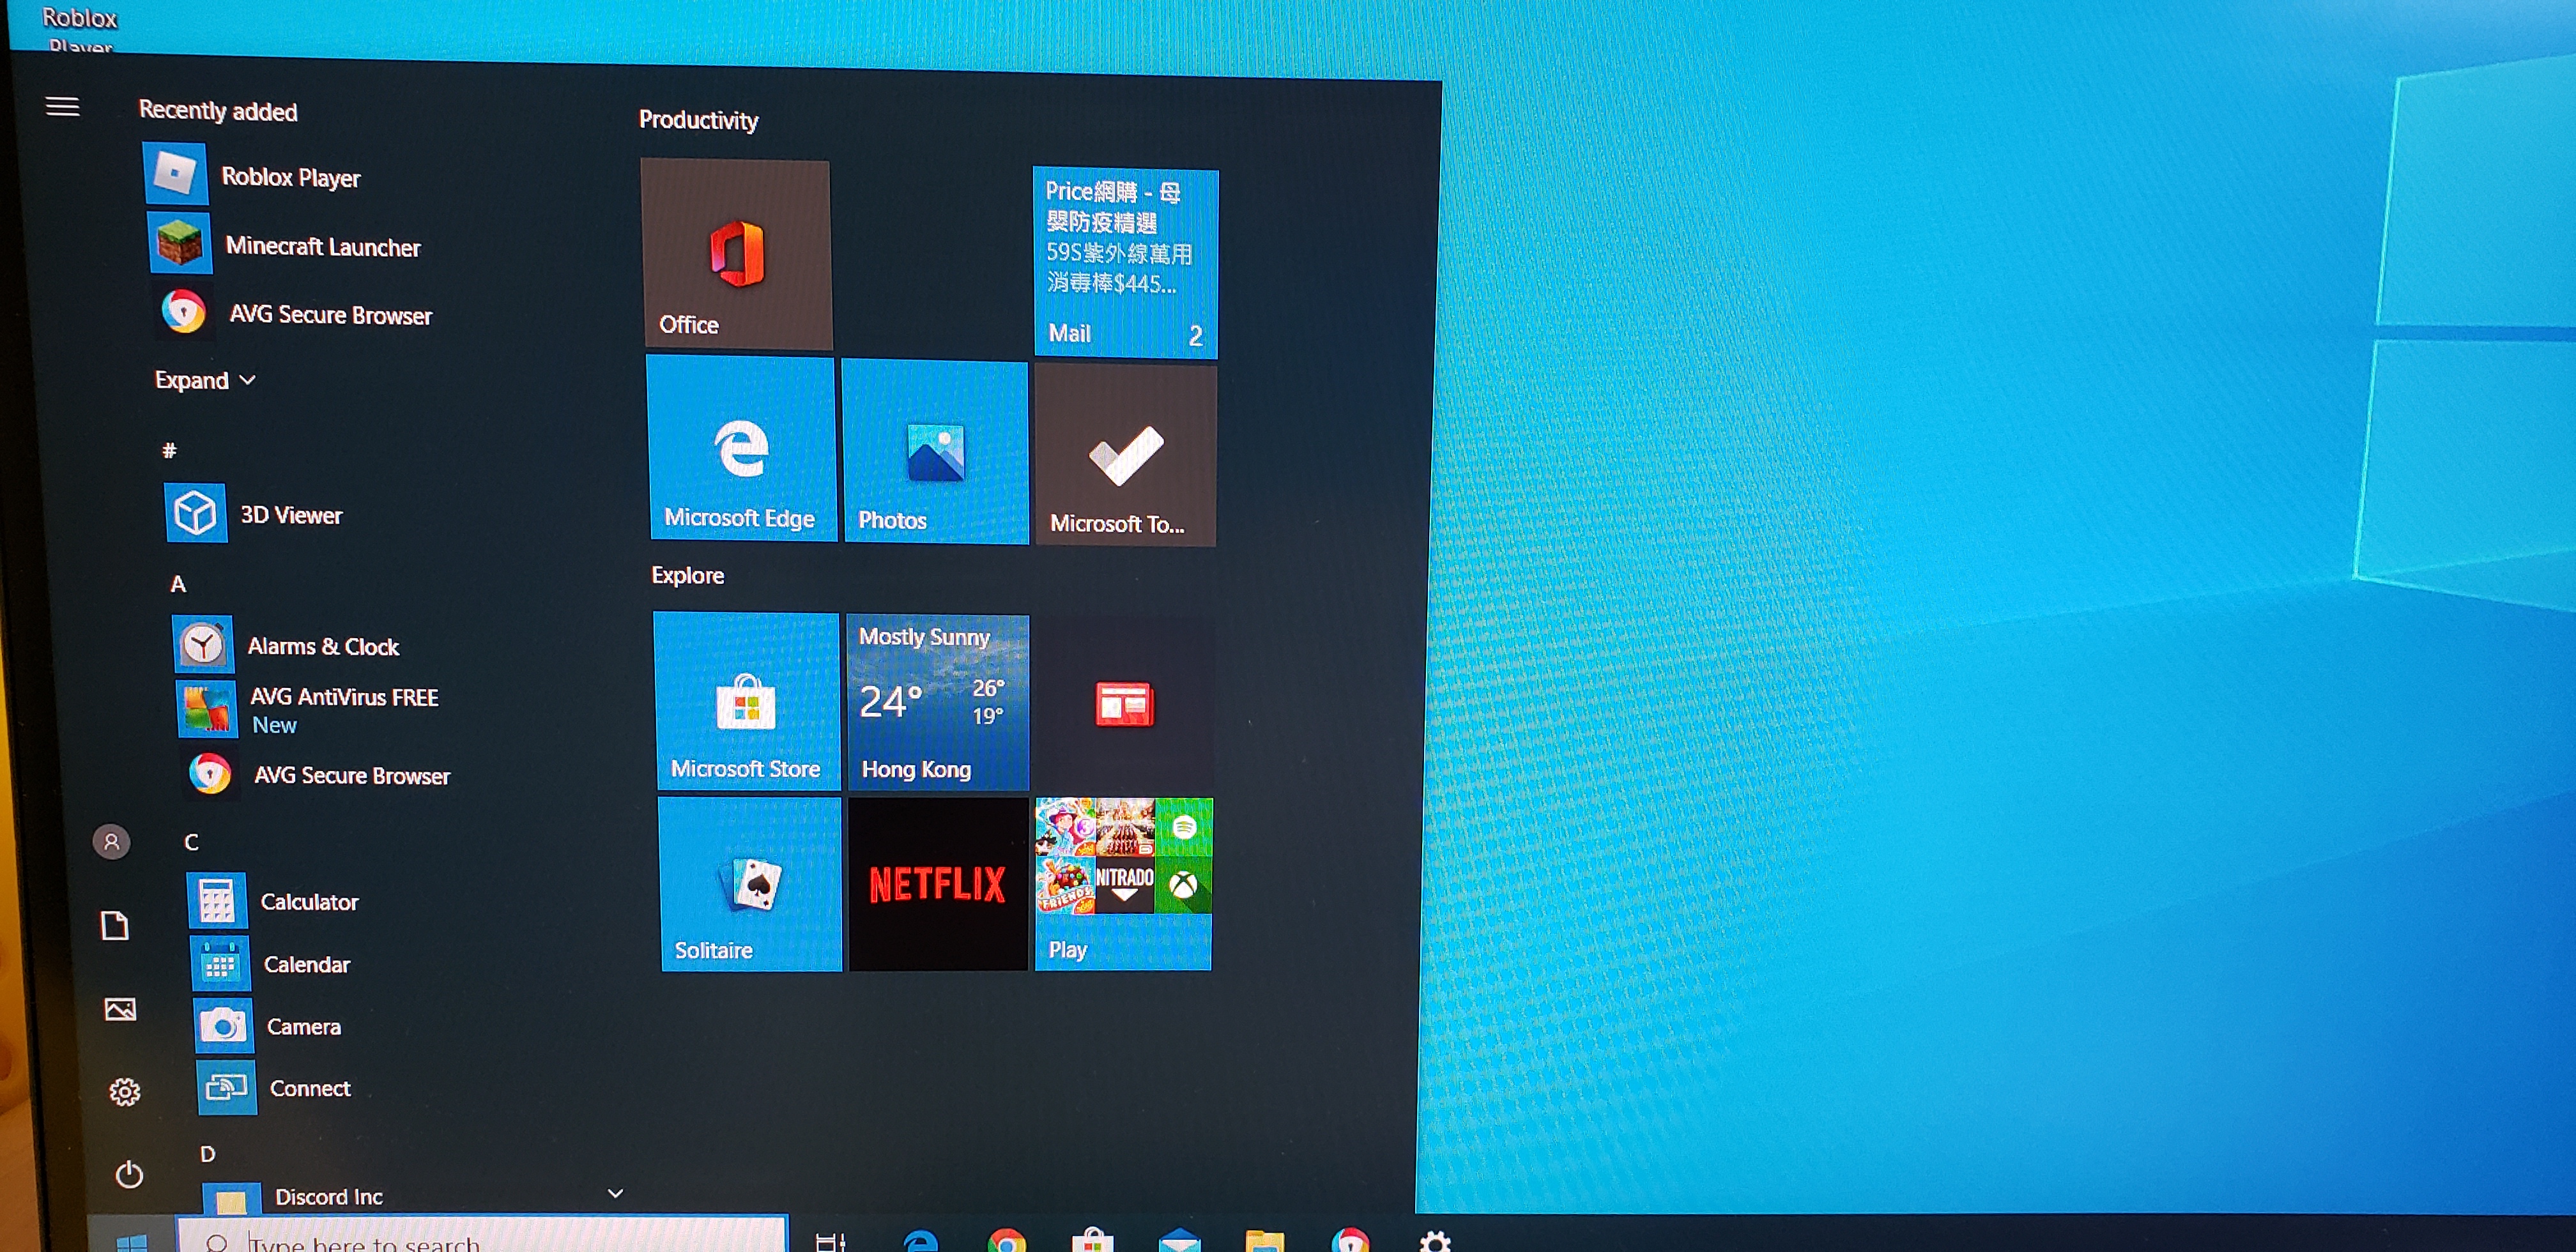Open Netflix tile

coord(935,881)
